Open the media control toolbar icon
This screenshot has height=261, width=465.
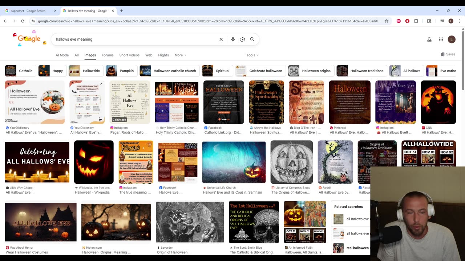coord(442,21)
